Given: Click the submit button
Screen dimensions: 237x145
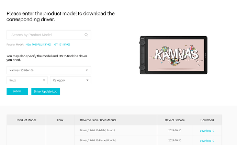Looking at the screenshot, I should pyautogui.click(x=17, y=91).
